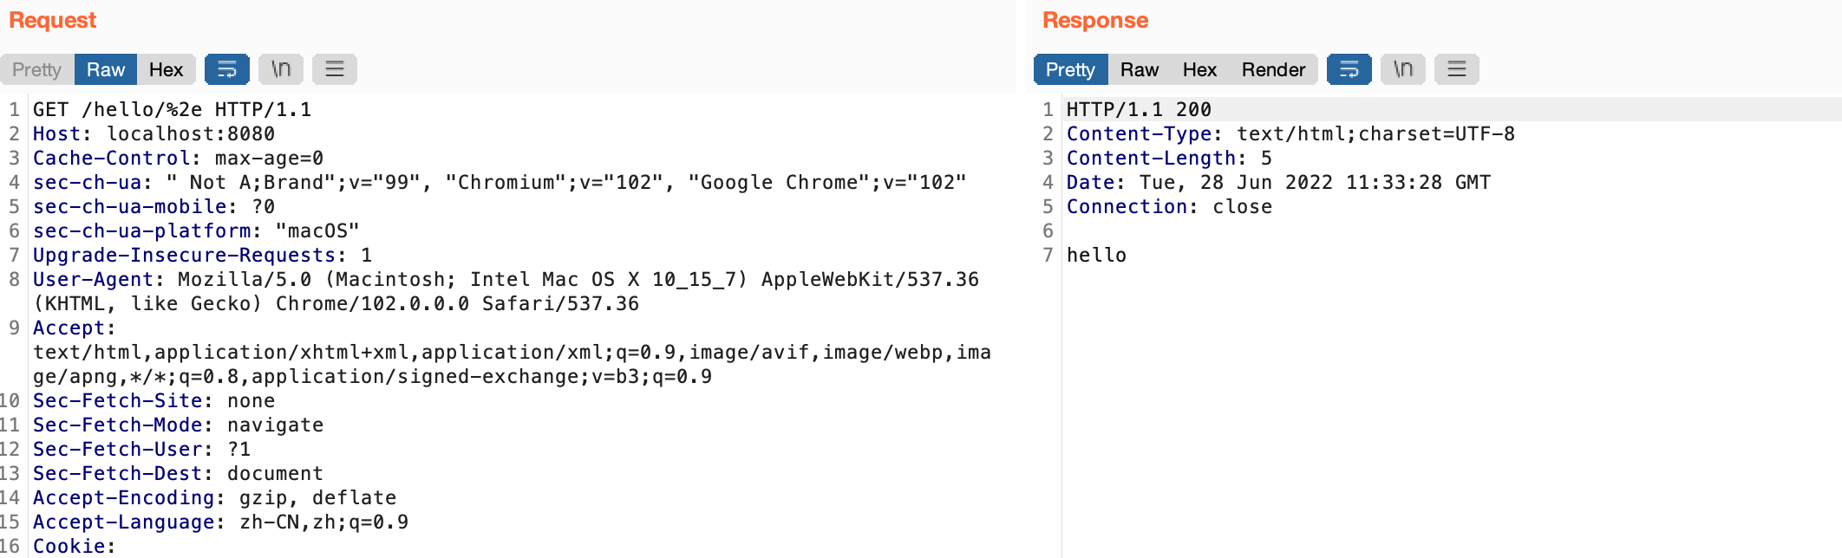Screen dimensions: 1842x558
Task: Open the Request panel hamburger options menu
Action: click(335, 69)
